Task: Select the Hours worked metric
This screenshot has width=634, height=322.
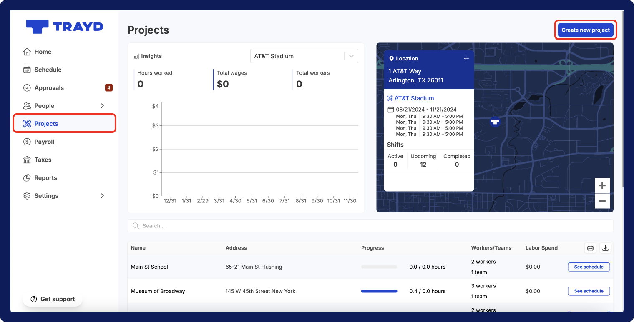Action: click(x=155, y=79)
